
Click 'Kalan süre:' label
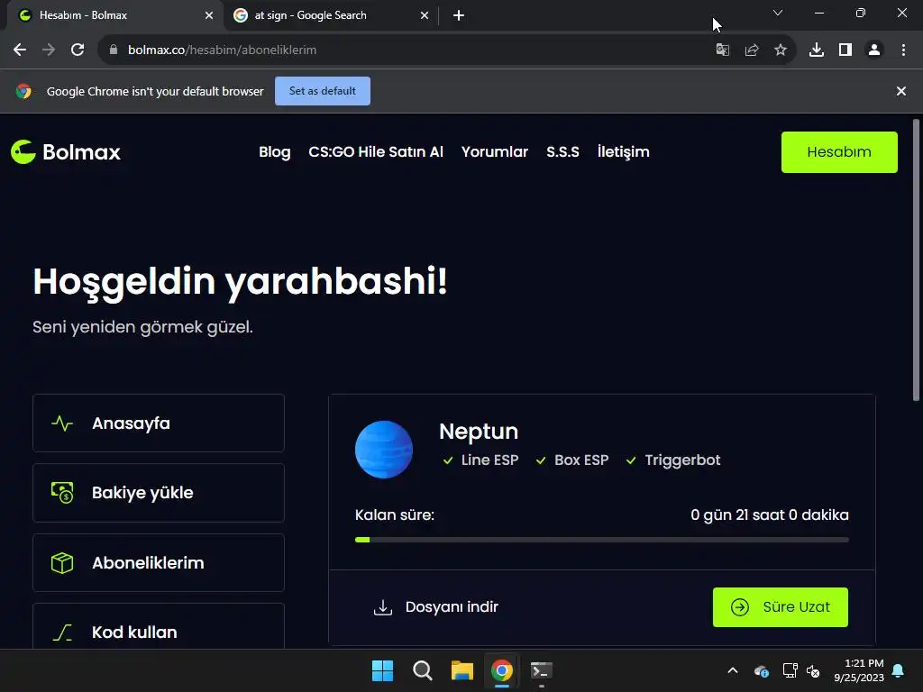(395, 514)
